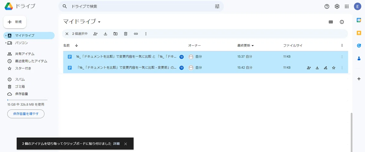Copy link for selected items icon

pos(136,34)
